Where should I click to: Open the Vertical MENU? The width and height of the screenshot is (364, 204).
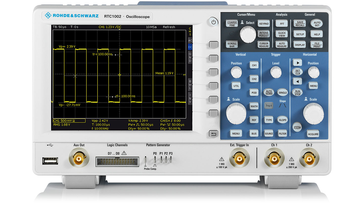[x=236, y=133]
